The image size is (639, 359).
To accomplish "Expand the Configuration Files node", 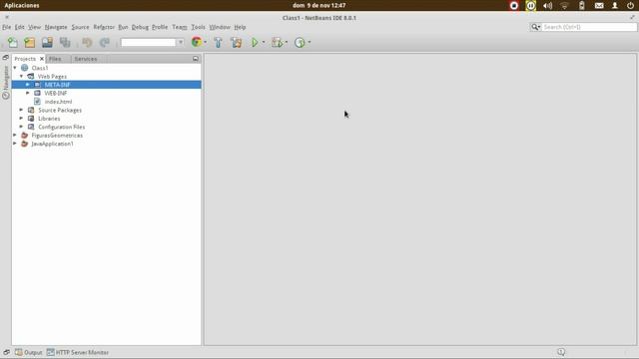I will coord(21,127).
